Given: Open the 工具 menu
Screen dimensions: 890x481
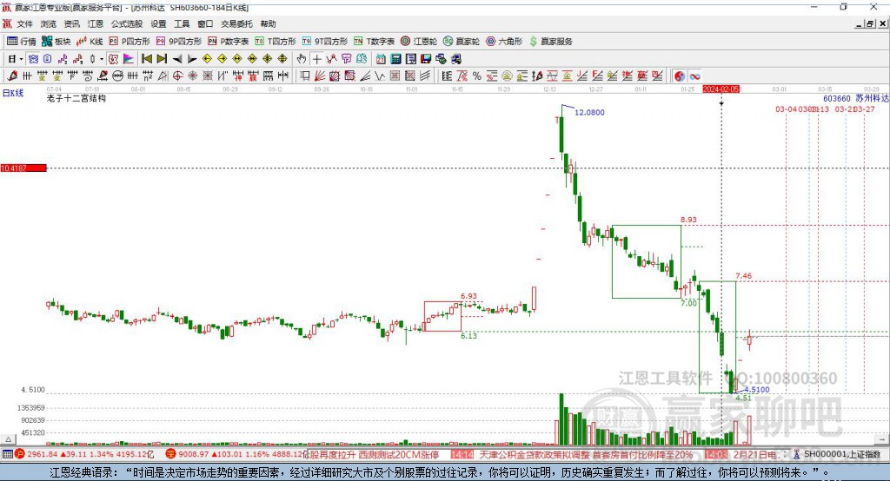Looking at the screenshot, I should 182,23.
